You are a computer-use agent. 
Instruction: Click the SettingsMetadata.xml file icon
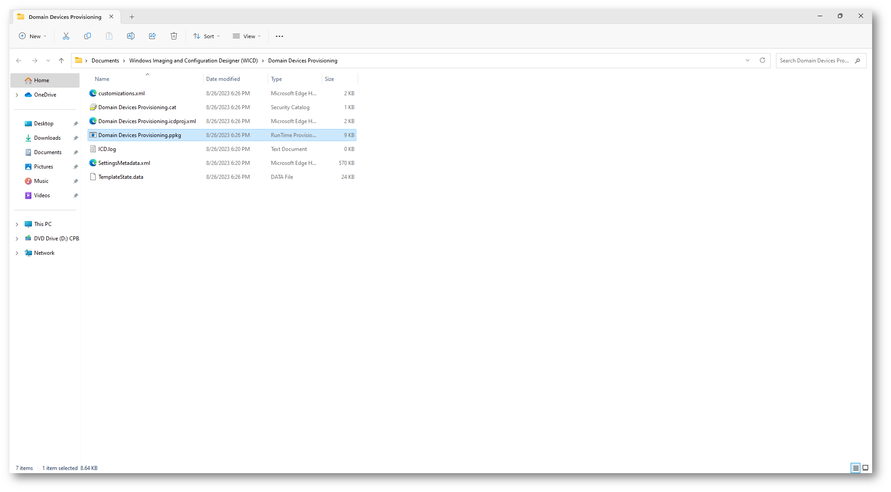93,163
